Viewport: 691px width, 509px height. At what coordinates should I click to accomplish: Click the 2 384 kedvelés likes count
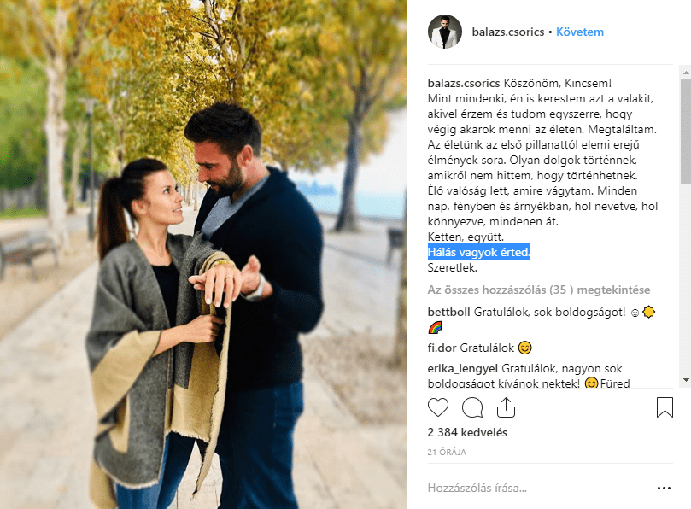point(467,432)
